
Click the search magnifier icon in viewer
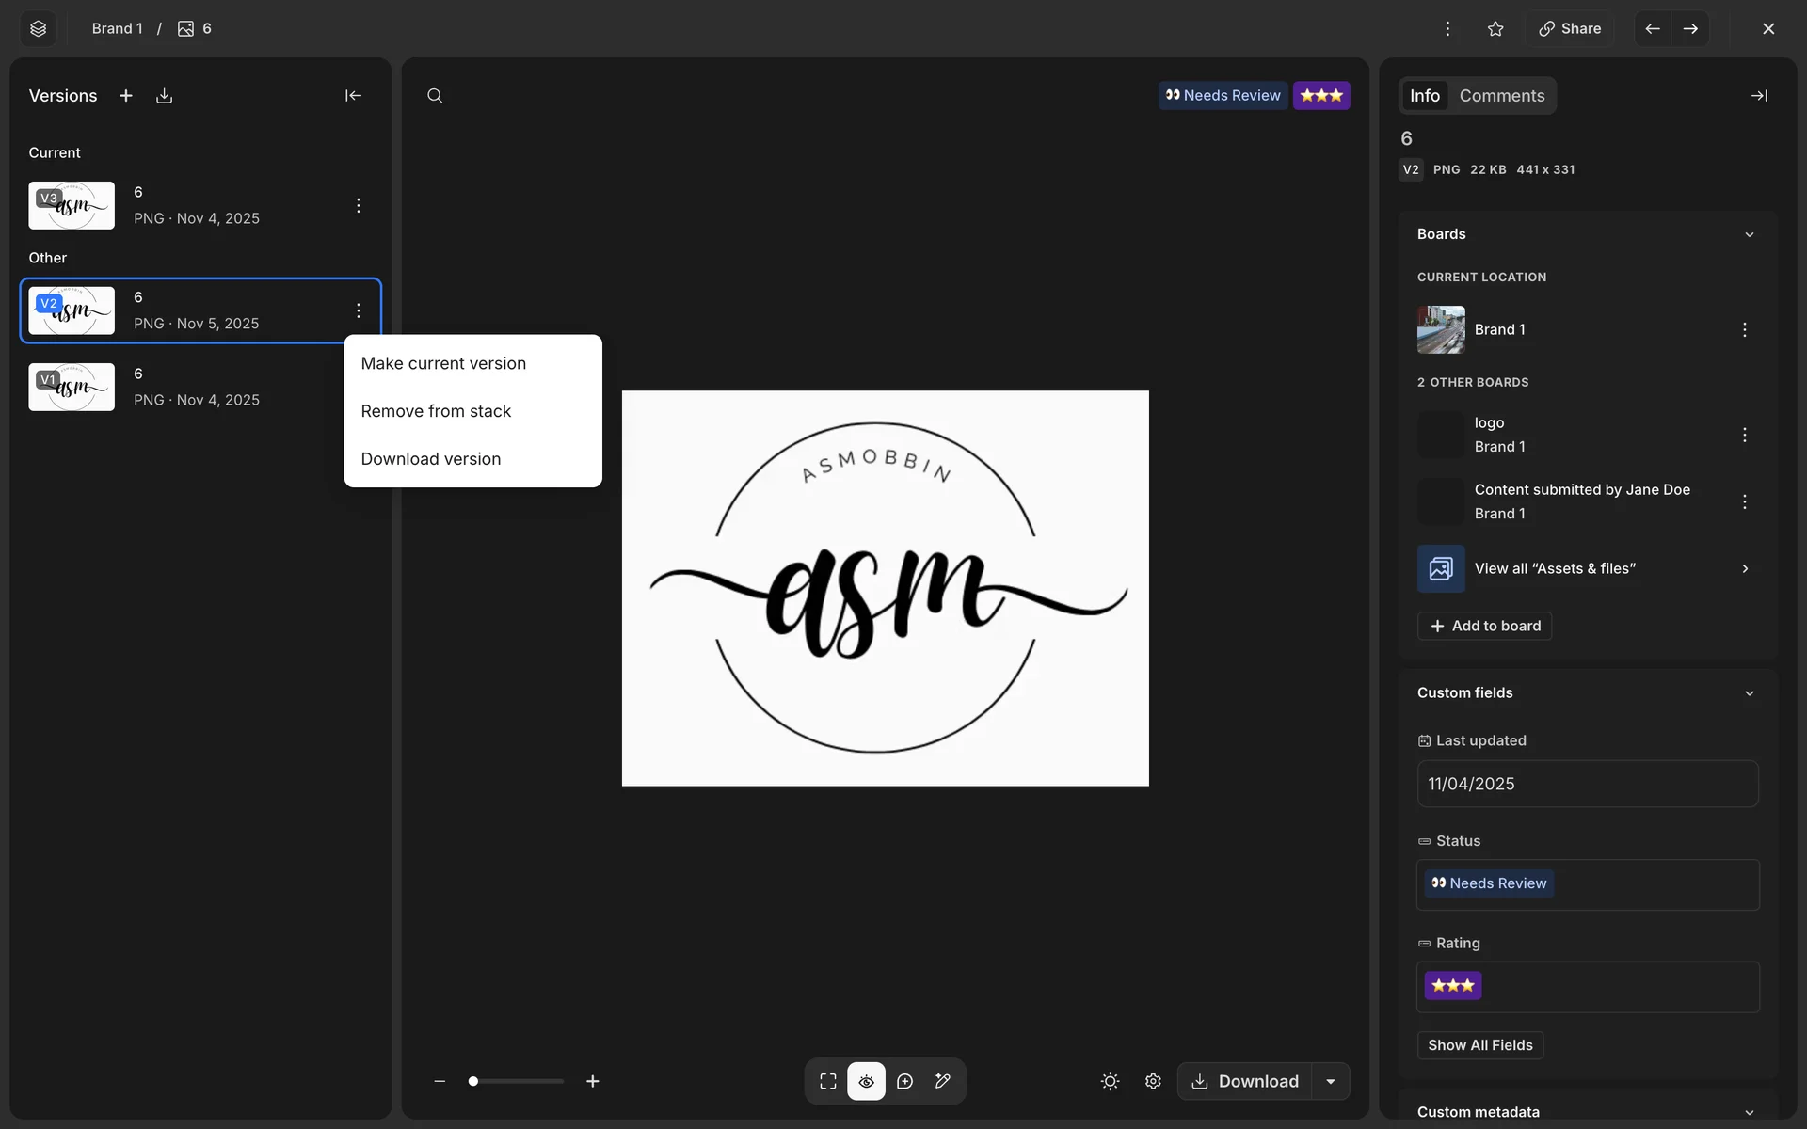(x=435, y=96)
